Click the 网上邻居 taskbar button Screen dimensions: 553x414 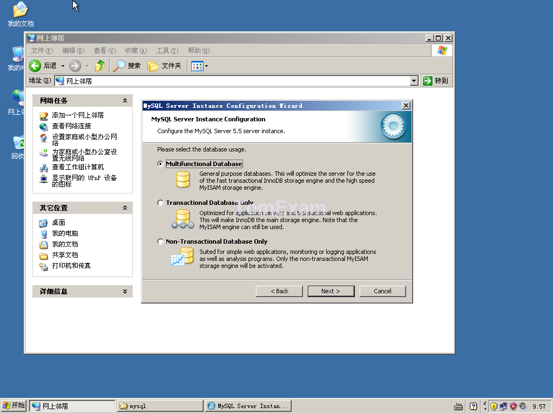72,406
